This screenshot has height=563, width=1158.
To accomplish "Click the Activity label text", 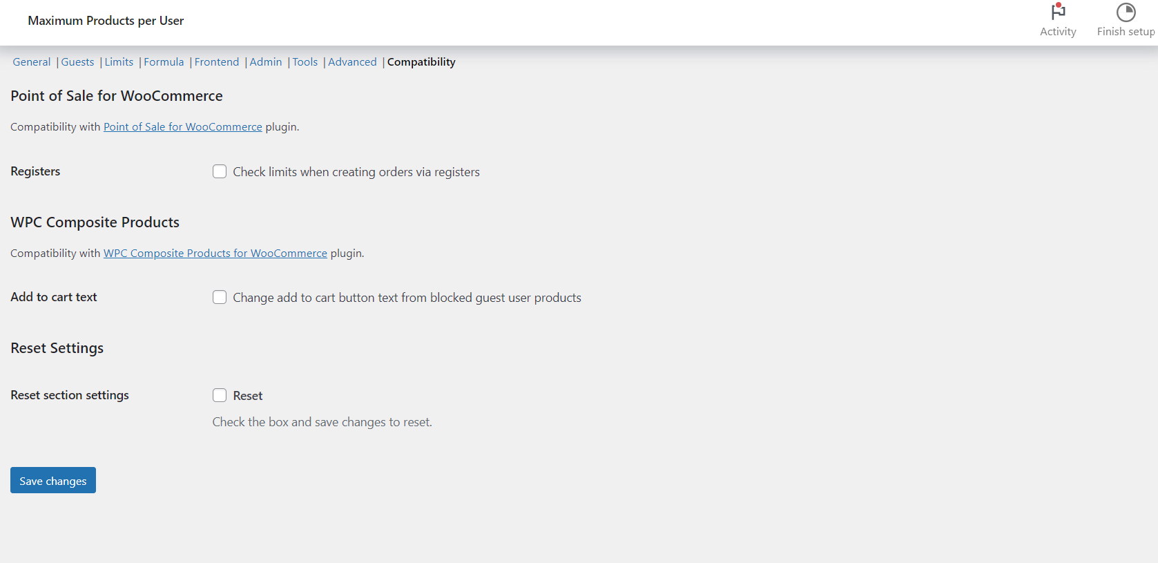I will (1058, 31).
